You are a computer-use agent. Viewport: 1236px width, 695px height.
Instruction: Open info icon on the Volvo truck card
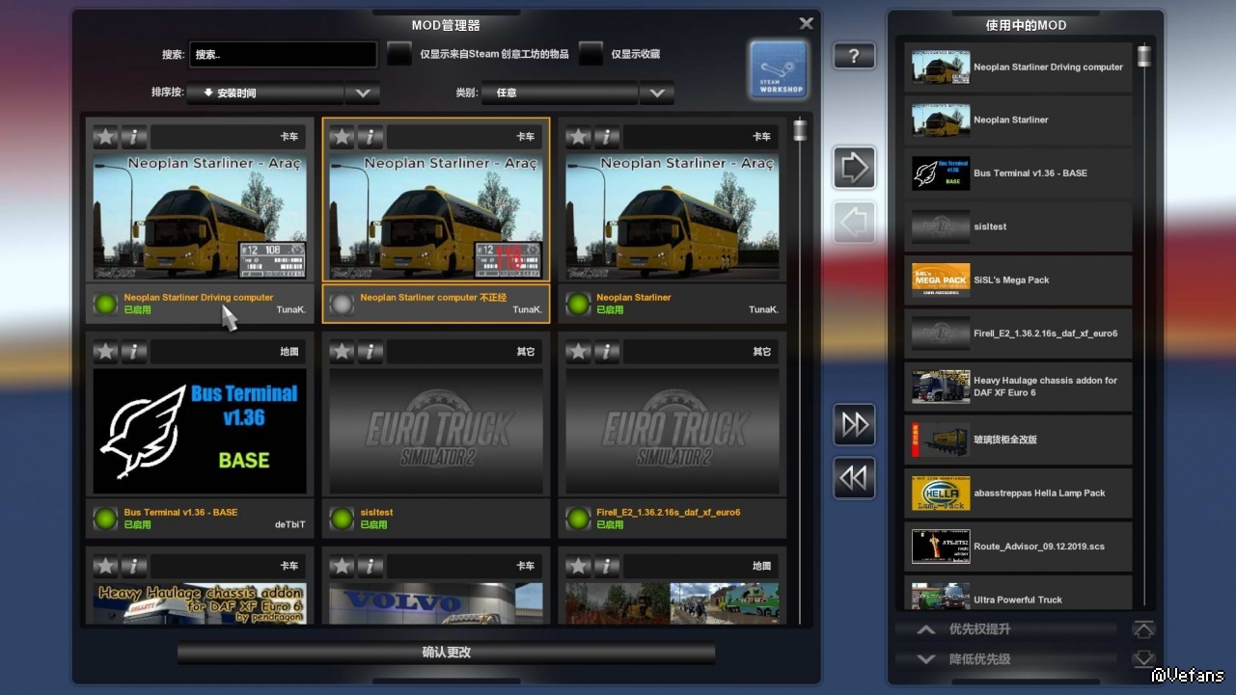371,566
